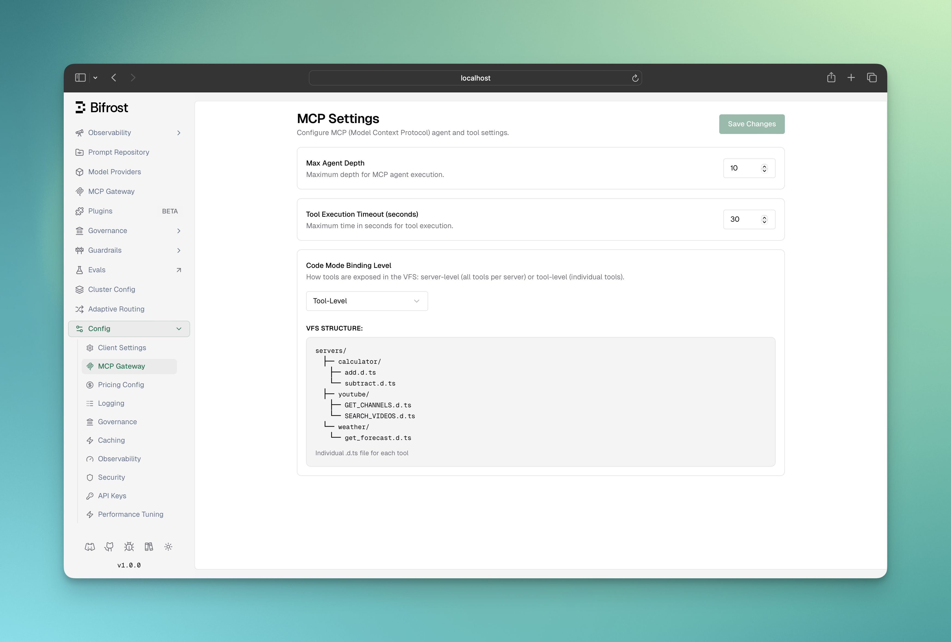Open the GitHub repository icon

109,547
